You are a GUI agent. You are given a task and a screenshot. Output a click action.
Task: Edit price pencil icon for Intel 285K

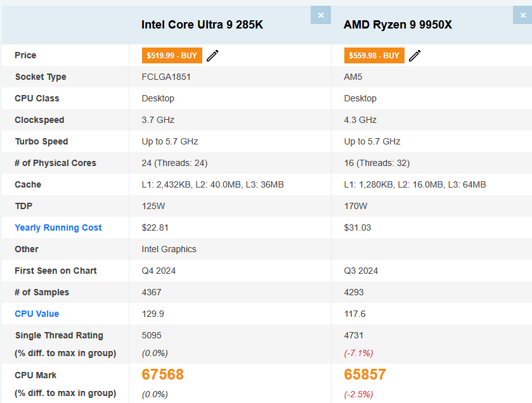(x=212, y=56)
